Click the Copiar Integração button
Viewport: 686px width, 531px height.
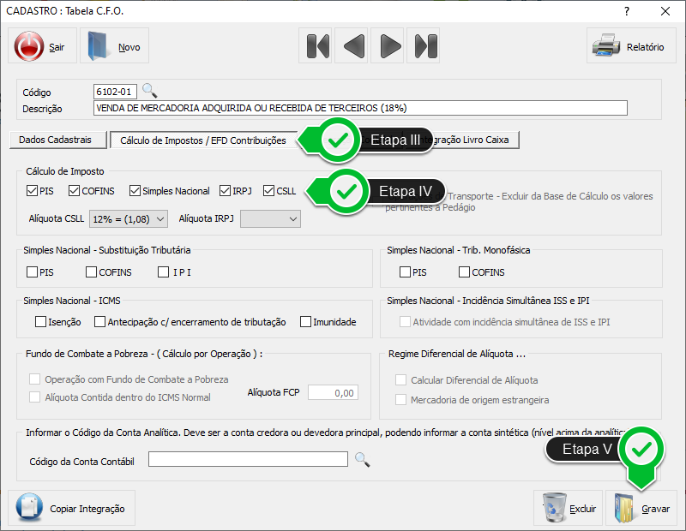pos(70,509)
